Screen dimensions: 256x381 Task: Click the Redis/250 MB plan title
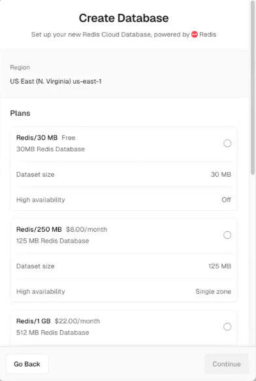(x=39, y=229)
